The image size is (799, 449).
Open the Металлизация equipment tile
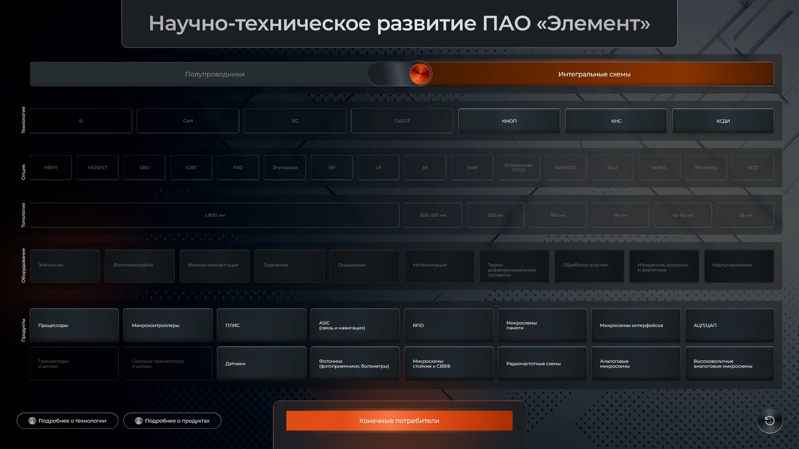[x=439, y=266]
